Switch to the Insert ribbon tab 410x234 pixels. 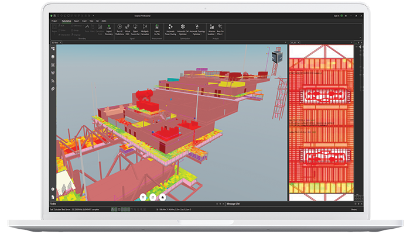pyautogui.click(x=84, y=21)
